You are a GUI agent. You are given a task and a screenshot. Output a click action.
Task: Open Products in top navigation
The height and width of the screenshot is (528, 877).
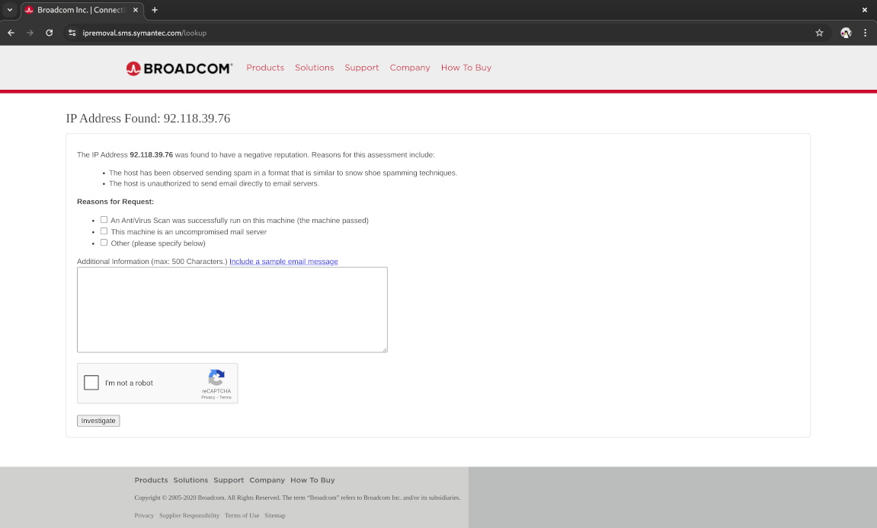pyautogui.click(x=265, y=68)
